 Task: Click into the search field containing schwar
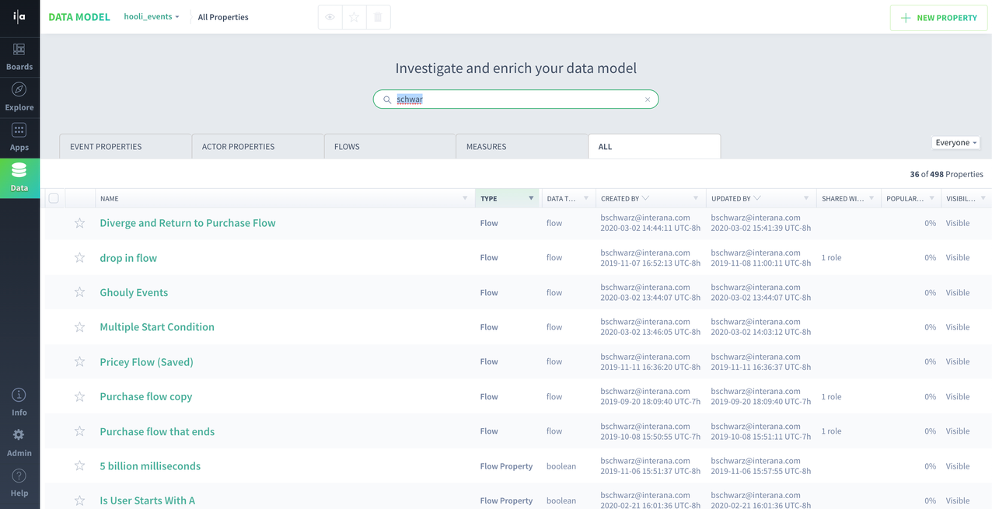pos(516,99)
